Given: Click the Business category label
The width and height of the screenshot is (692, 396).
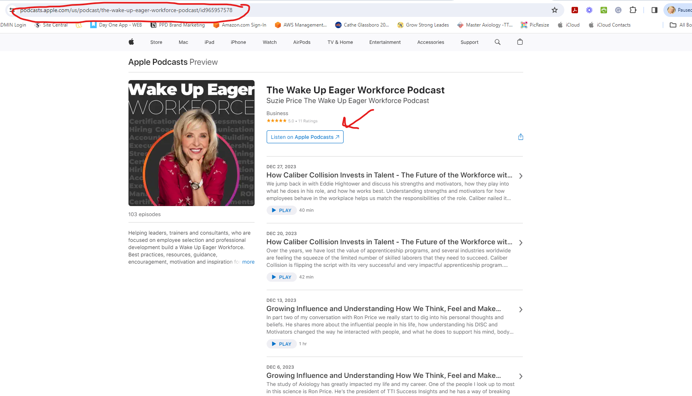Looking at the screenshot, I should coord(277,113).
